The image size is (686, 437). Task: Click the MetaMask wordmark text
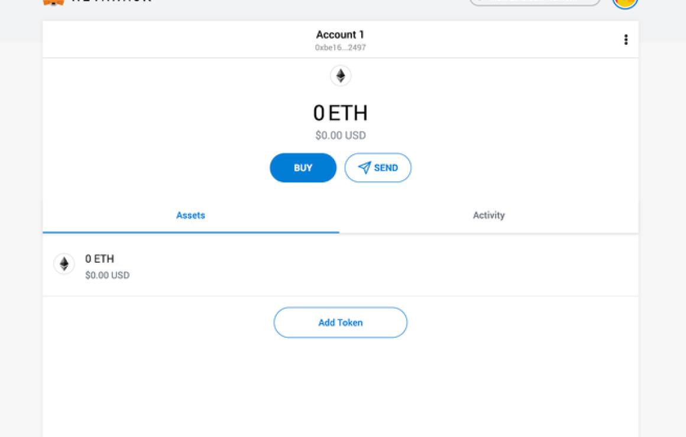111,1
